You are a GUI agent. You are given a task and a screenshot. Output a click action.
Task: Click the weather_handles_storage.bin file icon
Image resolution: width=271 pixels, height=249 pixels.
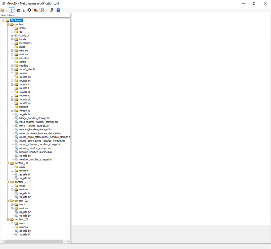16,159
